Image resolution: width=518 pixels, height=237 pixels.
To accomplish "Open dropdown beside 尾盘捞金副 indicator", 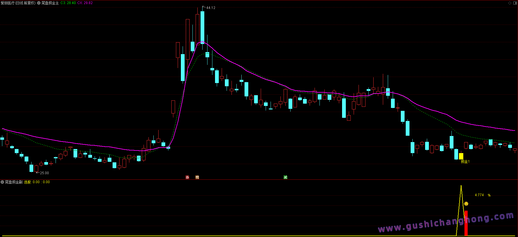I will (2, 182).
